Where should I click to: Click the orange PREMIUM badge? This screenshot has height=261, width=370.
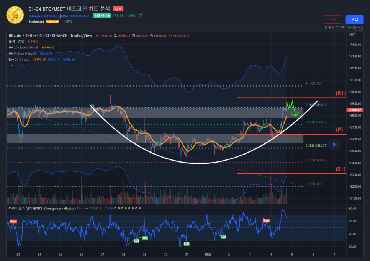(x=52, y=22)
